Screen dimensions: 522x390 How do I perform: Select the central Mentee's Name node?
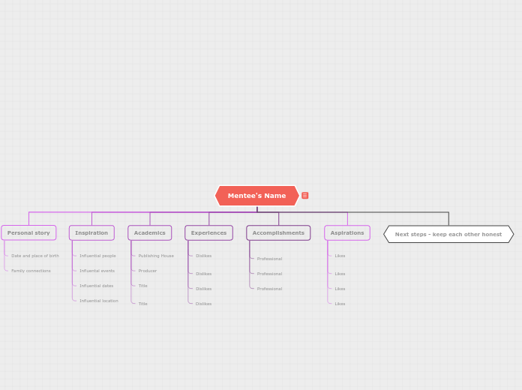point(257,196)
